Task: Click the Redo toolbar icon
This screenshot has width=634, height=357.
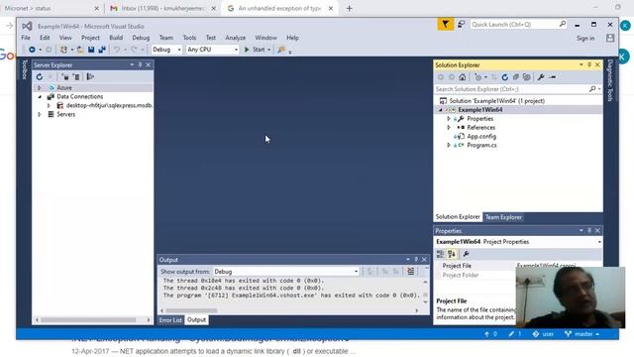Action: [x=134, y=50]
